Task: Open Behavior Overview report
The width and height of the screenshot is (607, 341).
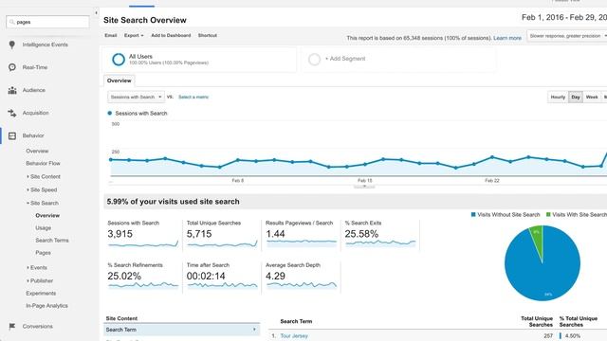Action: click(37, 151)
